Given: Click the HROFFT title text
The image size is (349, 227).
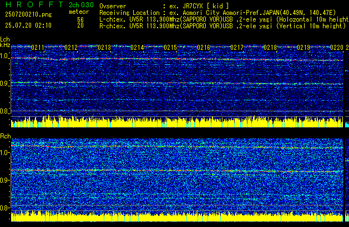Looking at the screenshot, I should (x=34, y=4).
